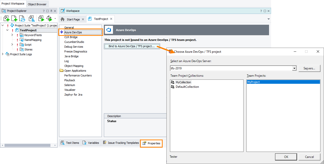Screen dimensions: 324x164
Task: Click the Workspace panel help icon
Action: (x=261, y=11)
